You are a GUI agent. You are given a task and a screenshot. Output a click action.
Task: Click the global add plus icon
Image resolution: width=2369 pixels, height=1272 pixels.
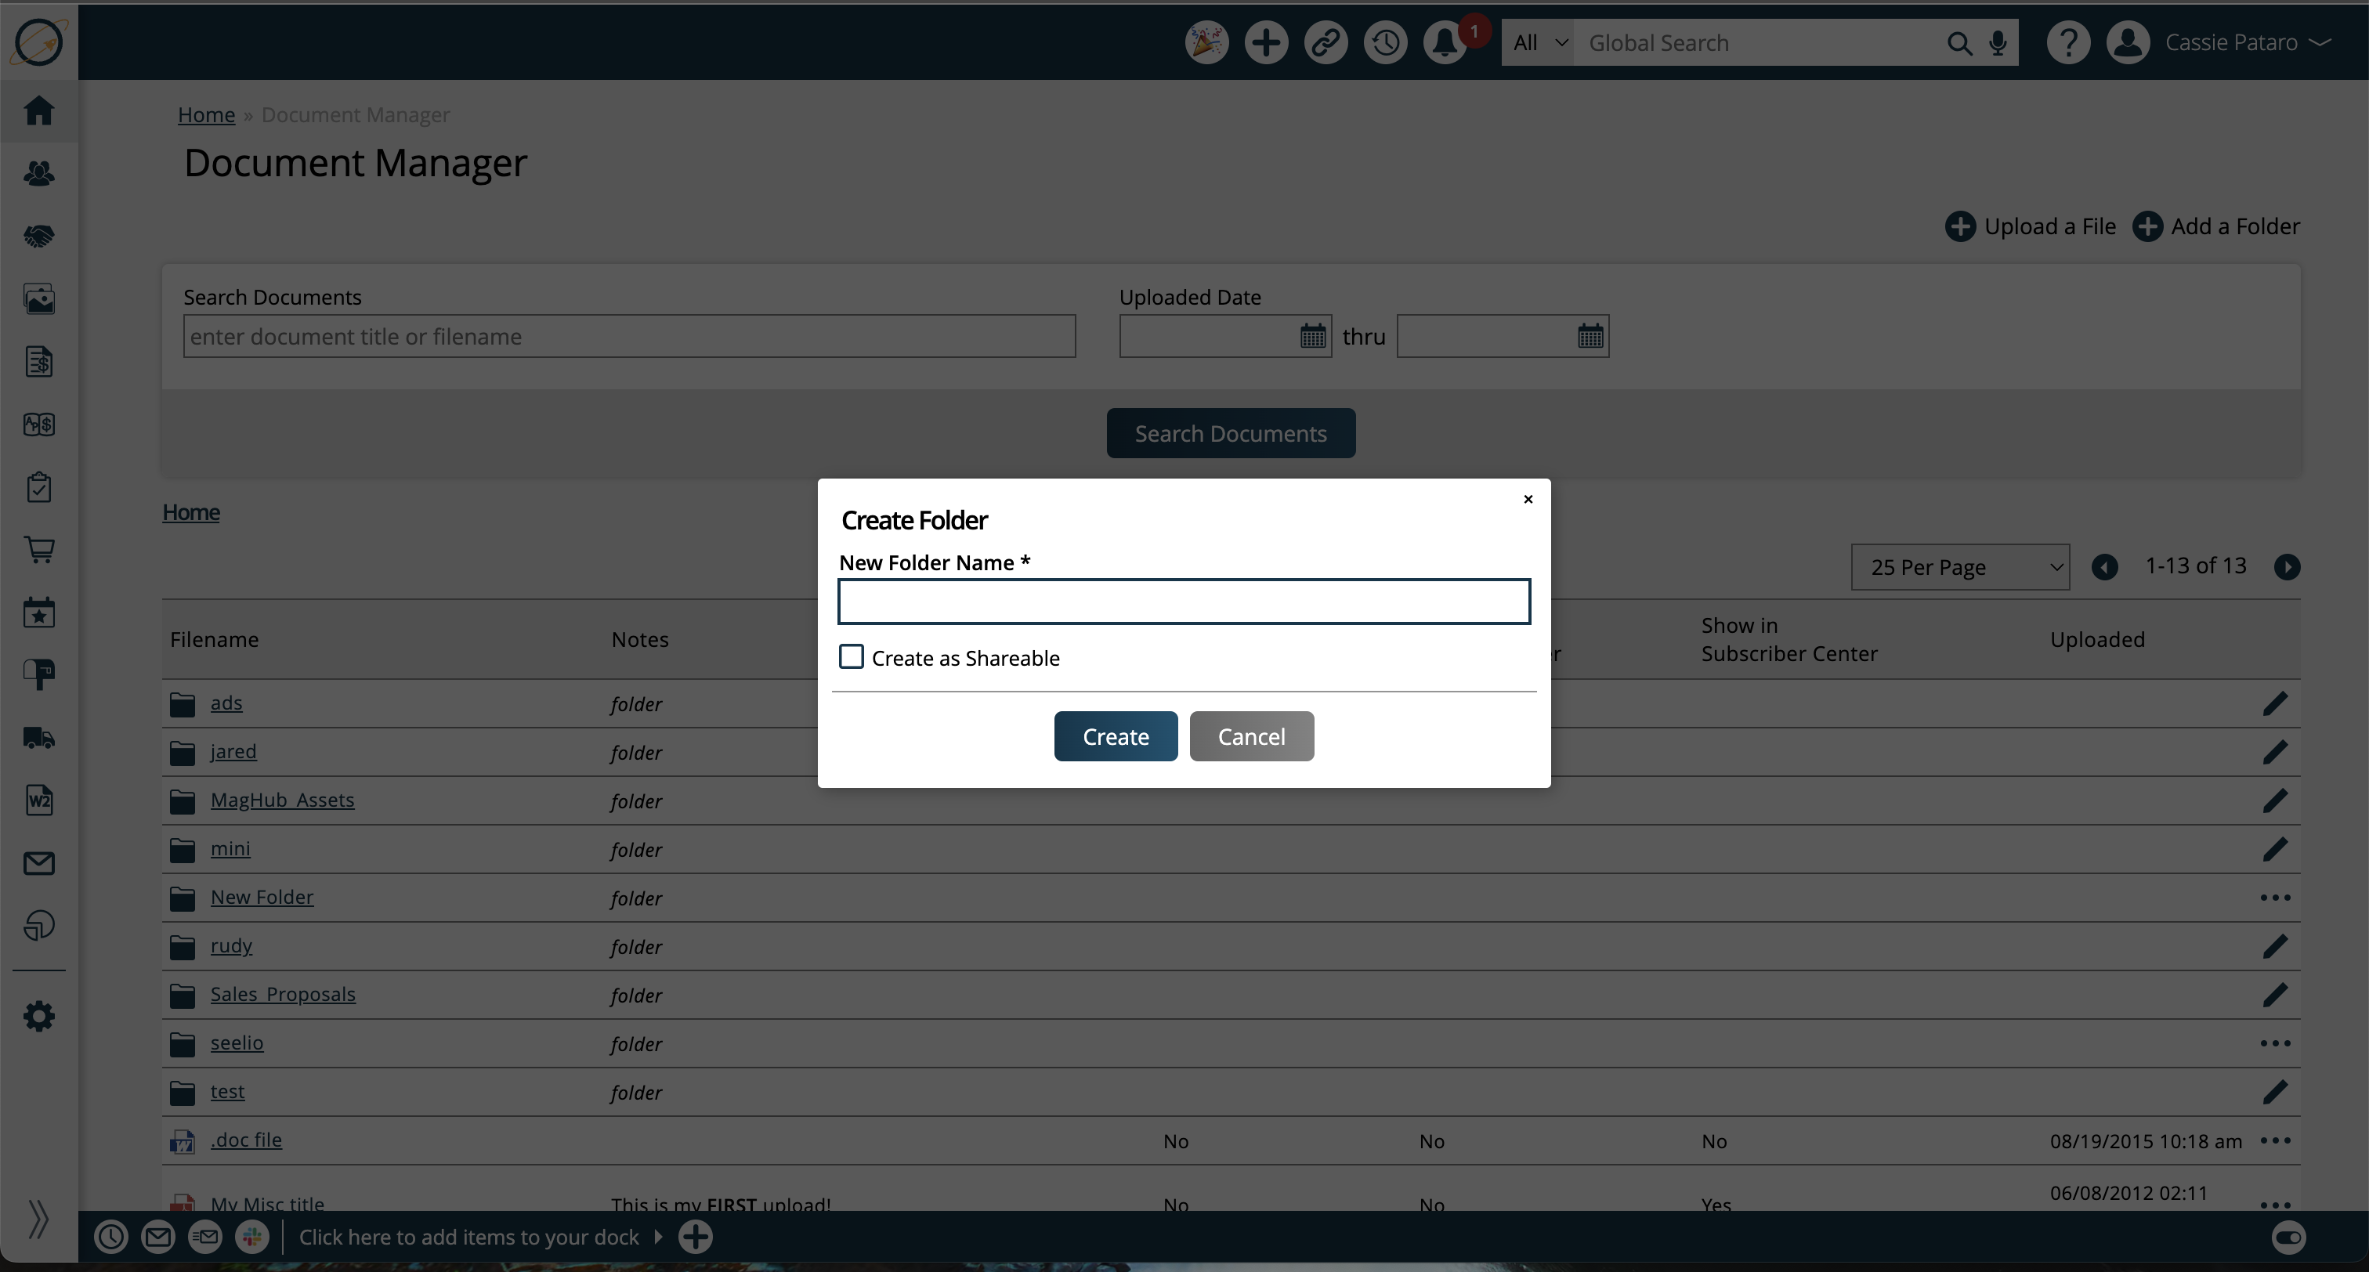[x=1265, y=42]
